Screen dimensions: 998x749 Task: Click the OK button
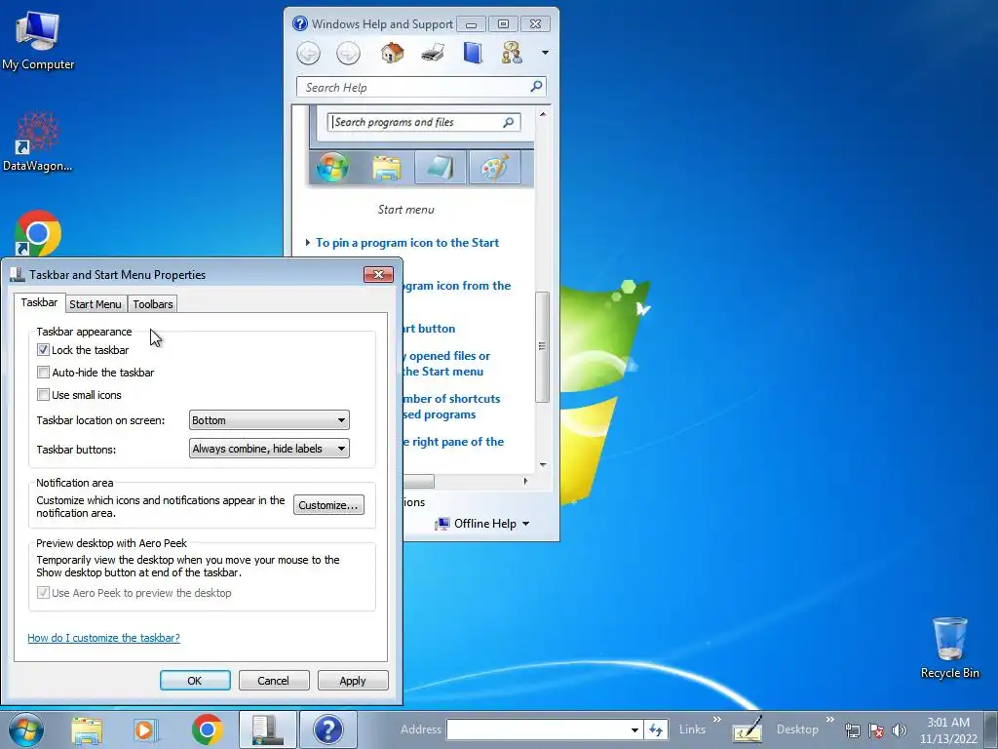coord(195,680)
